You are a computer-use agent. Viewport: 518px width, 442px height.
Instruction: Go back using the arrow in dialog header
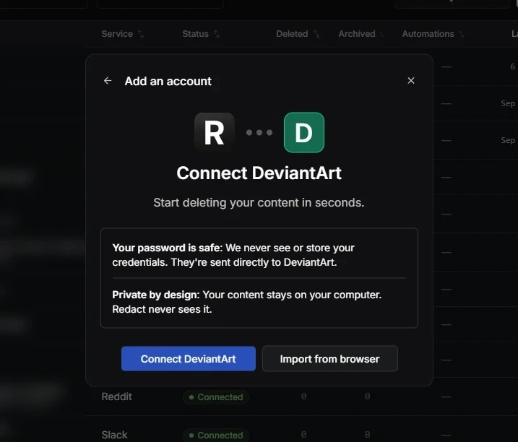[x=108, y=81]
